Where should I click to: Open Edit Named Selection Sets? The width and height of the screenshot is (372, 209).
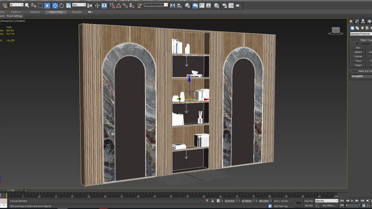tap(139, 6)
